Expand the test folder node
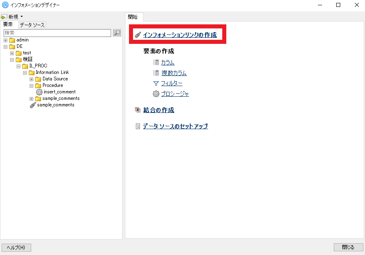Screen dimensions: 365x255 12,53
